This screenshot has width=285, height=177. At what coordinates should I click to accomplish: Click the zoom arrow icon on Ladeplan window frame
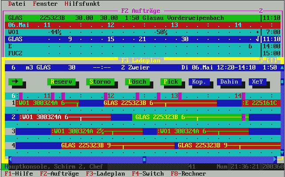272,60
